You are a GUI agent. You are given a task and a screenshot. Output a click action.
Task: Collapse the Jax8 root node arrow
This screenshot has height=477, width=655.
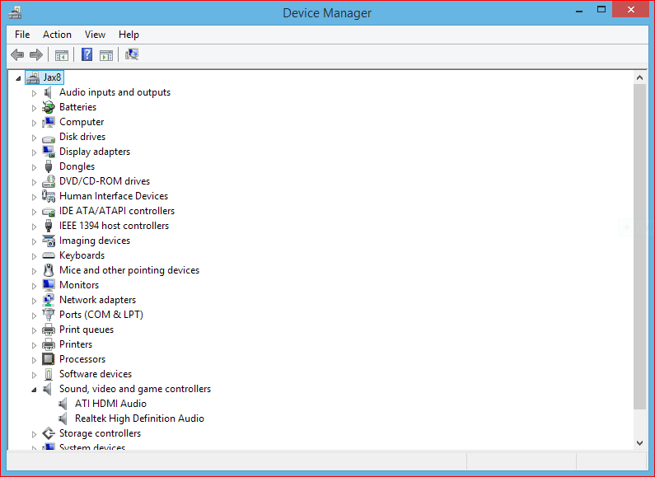[x=18, y=78]
